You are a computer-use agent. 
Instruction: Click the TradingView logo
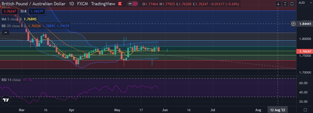point(6,100)
